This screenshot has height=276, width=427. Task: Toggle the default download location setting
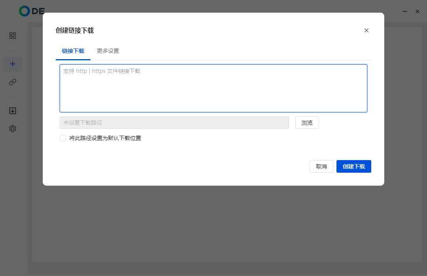pos(63,138)
